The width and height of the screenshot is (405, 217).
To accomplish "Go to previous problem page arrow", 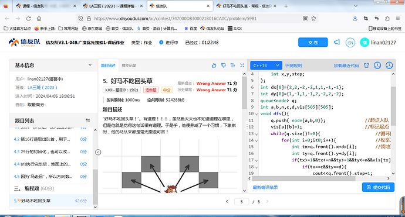I will (227, 202).
